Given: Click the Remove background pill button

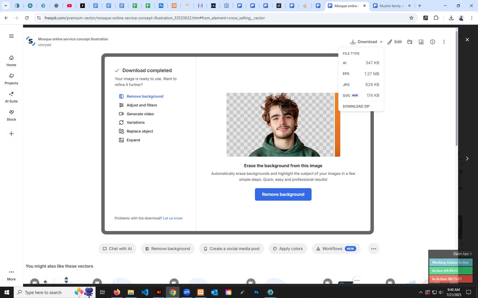Looking at the screenshot, I should pyautogui.click(x=168, y=249).
